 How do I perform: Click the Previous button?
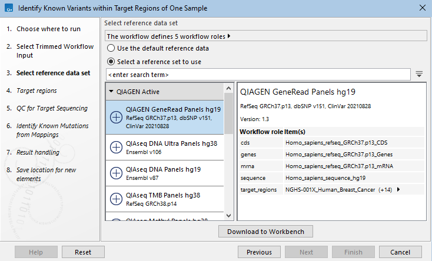259,252
